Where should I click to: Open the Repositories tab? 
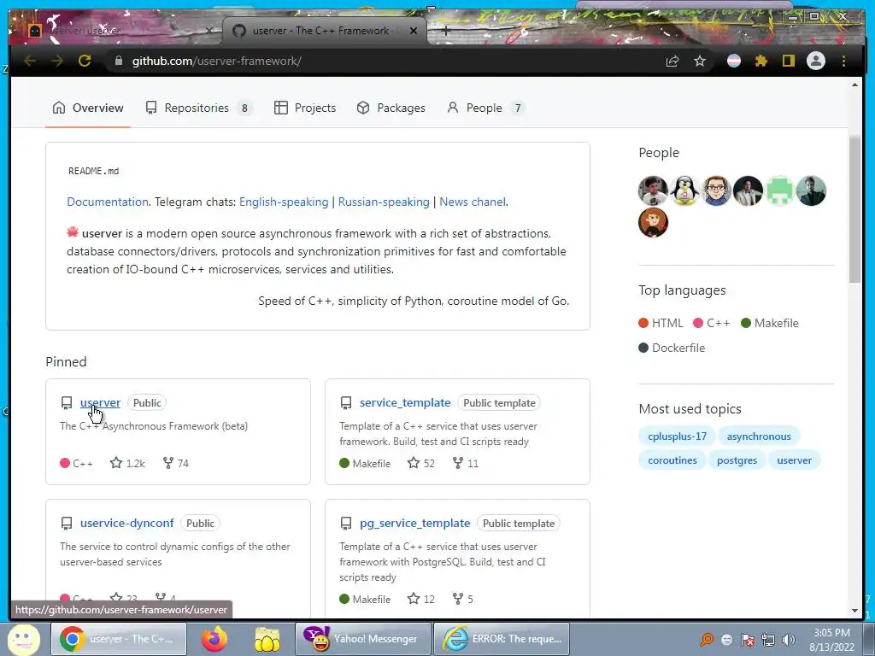[198, 108]
